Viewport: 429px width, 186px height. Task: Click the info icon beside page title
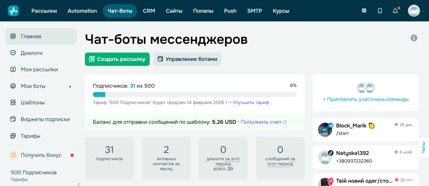[x=414, y=38]
